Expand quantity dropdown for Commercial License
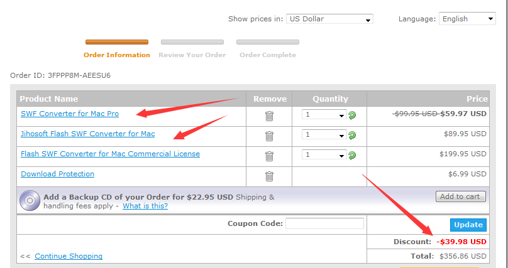508x268 pixels. click(x=324, y=154)
